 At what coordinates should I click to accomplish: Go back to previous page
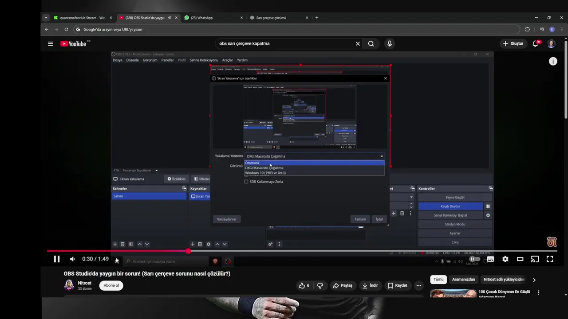click(47, 29)
